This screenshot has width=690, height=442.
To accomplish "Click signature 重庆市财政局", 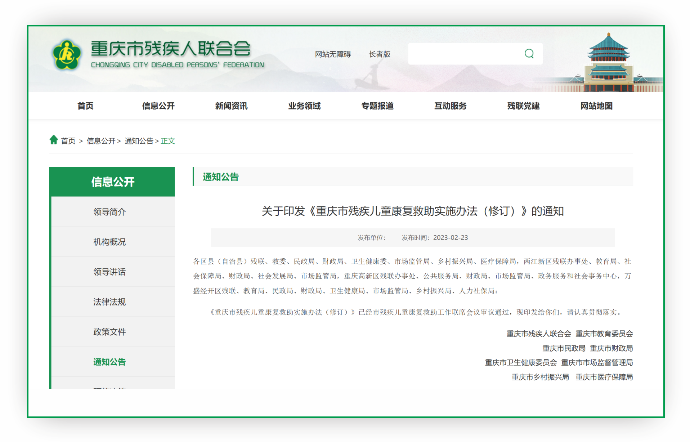I will point(611,348).
